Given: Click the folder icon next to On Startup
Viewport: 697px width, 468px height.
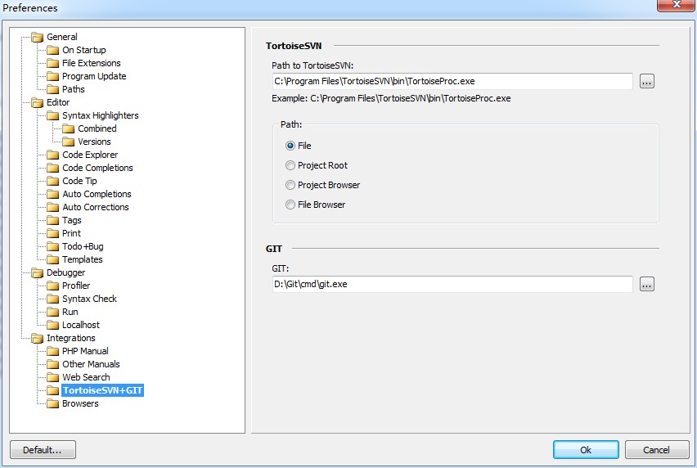Looking at the screenshot, I should click(x=53, y=50).
